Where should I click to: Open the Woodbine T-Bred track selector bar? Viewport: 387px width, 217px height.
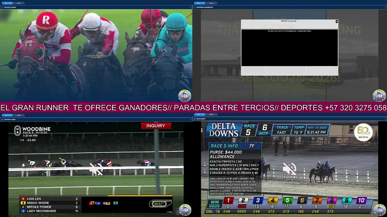click(x=96, y=120)
